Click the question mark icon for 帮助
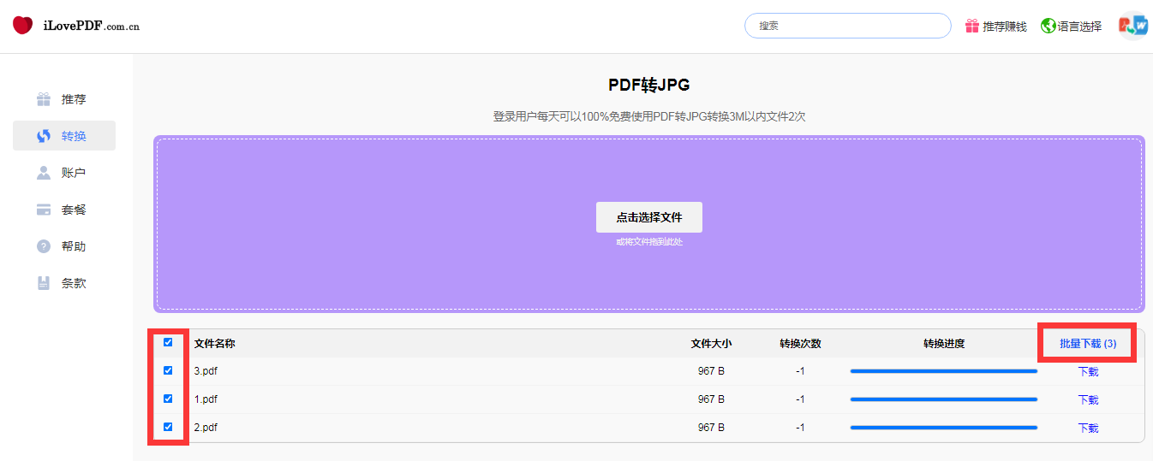The image size is (1153, 461). click(44, 246)
